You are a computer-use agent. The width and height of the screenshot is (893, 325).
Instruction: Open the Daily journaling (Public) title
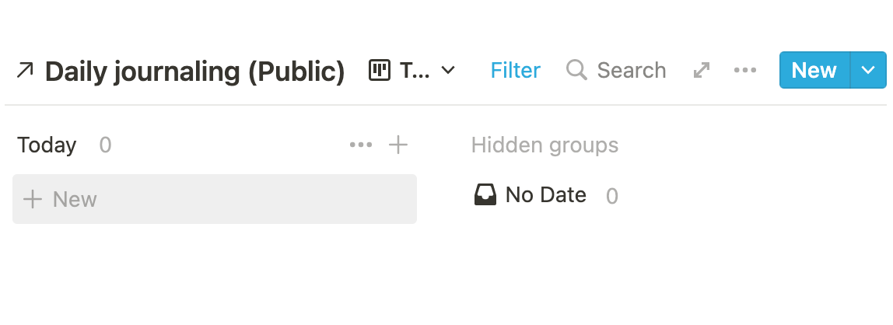[194, 72]
